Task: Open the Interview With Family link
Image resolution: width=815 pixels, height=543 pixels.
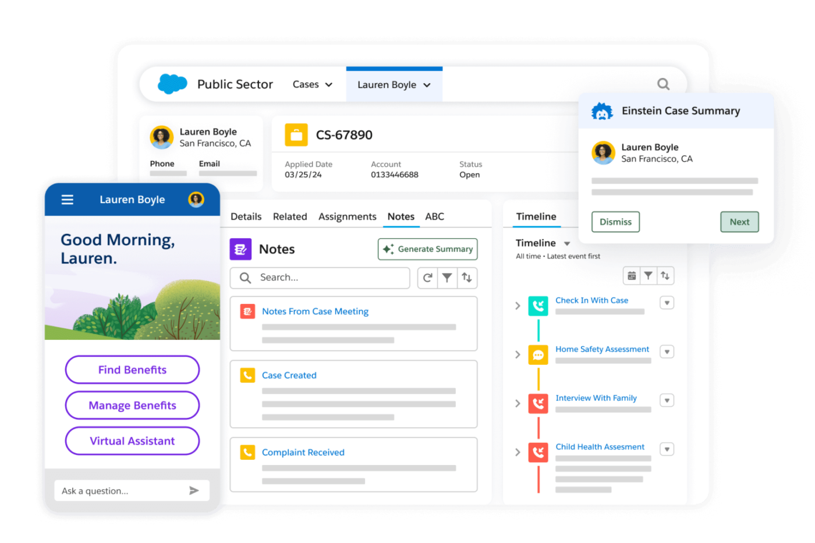Action: 596,398
